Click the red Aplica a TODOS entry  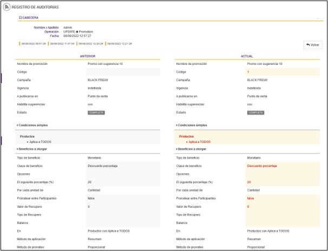[199, 142]
